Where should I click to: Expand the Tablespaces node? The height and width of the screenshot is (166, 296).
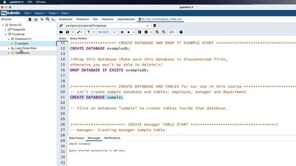9,53
